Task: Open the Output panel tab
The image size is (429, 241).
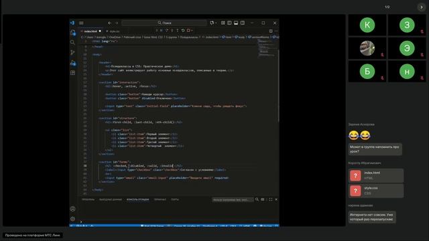Action: (x=111, y=199)
